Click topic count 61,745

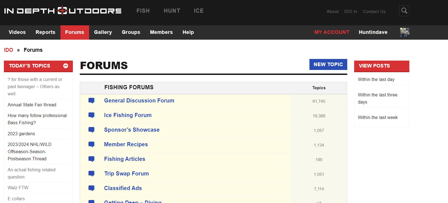(x=319, y=101)
